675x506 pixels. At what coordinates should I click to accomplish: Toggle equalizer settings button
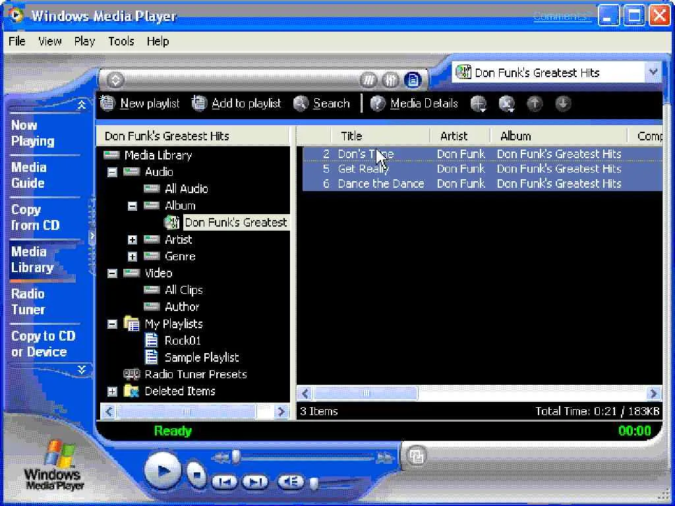pos(390,80)
